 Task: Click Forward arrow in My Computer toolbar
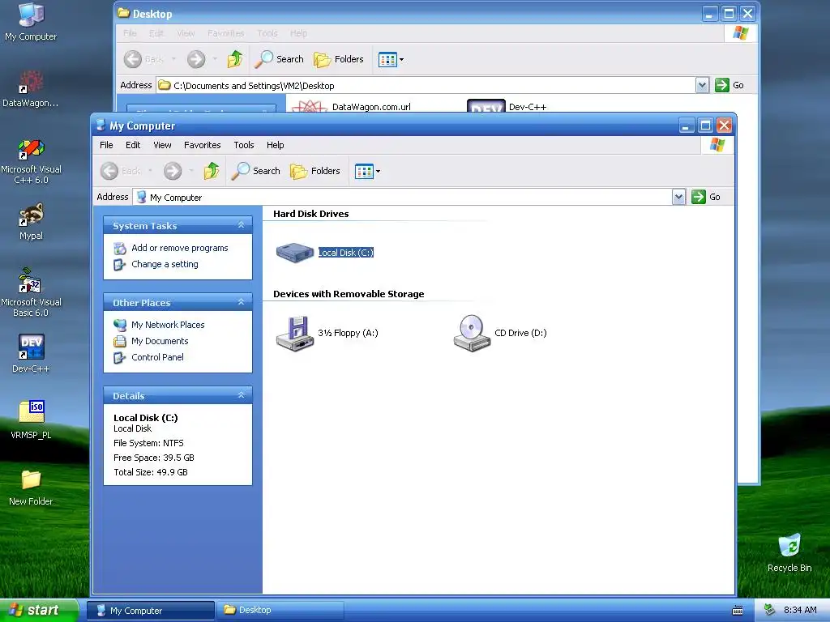coord(173,171)
